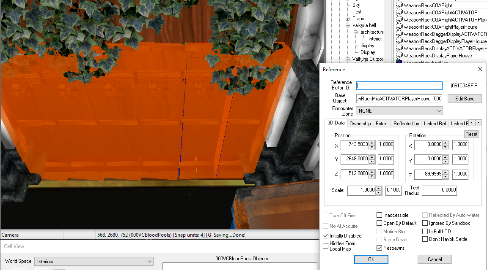Enable the Inaccessible checkbox

[x=379, y=215]
